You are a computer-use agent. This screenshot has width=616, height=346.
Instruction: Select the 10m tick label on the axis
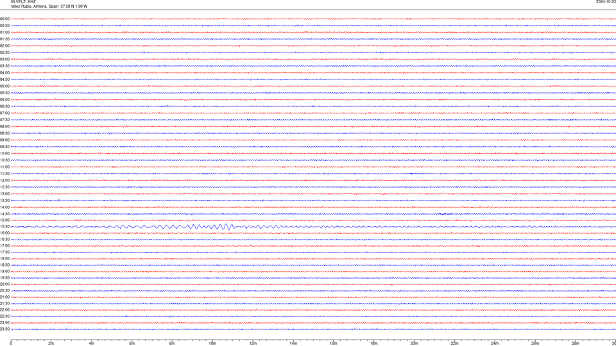[x=212, y=343]
